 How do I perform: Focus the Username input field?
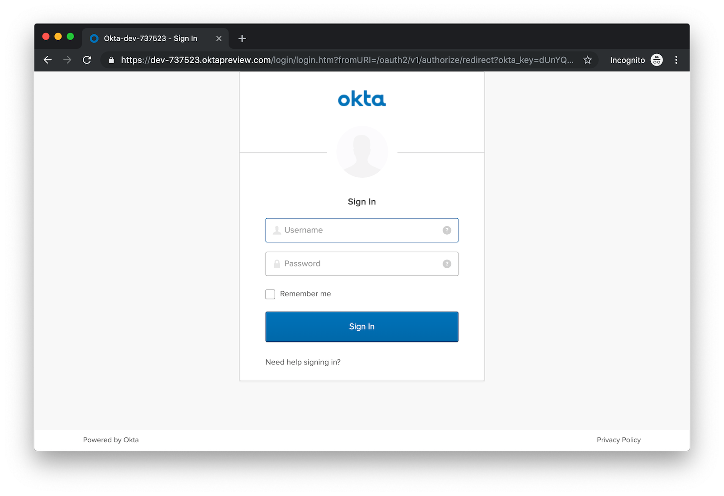point(362,230)
